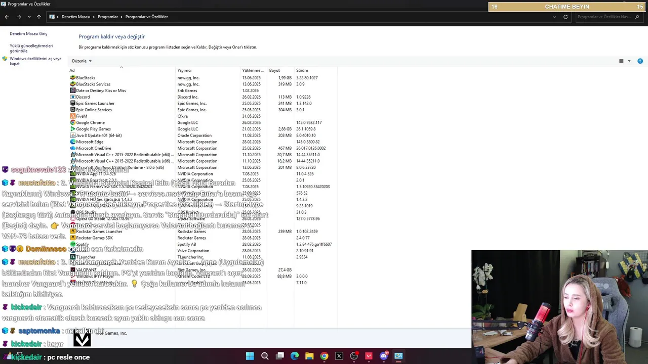Sort by the Yayımcı column header
The image size is (648, 364).
(x=208, y=70)
